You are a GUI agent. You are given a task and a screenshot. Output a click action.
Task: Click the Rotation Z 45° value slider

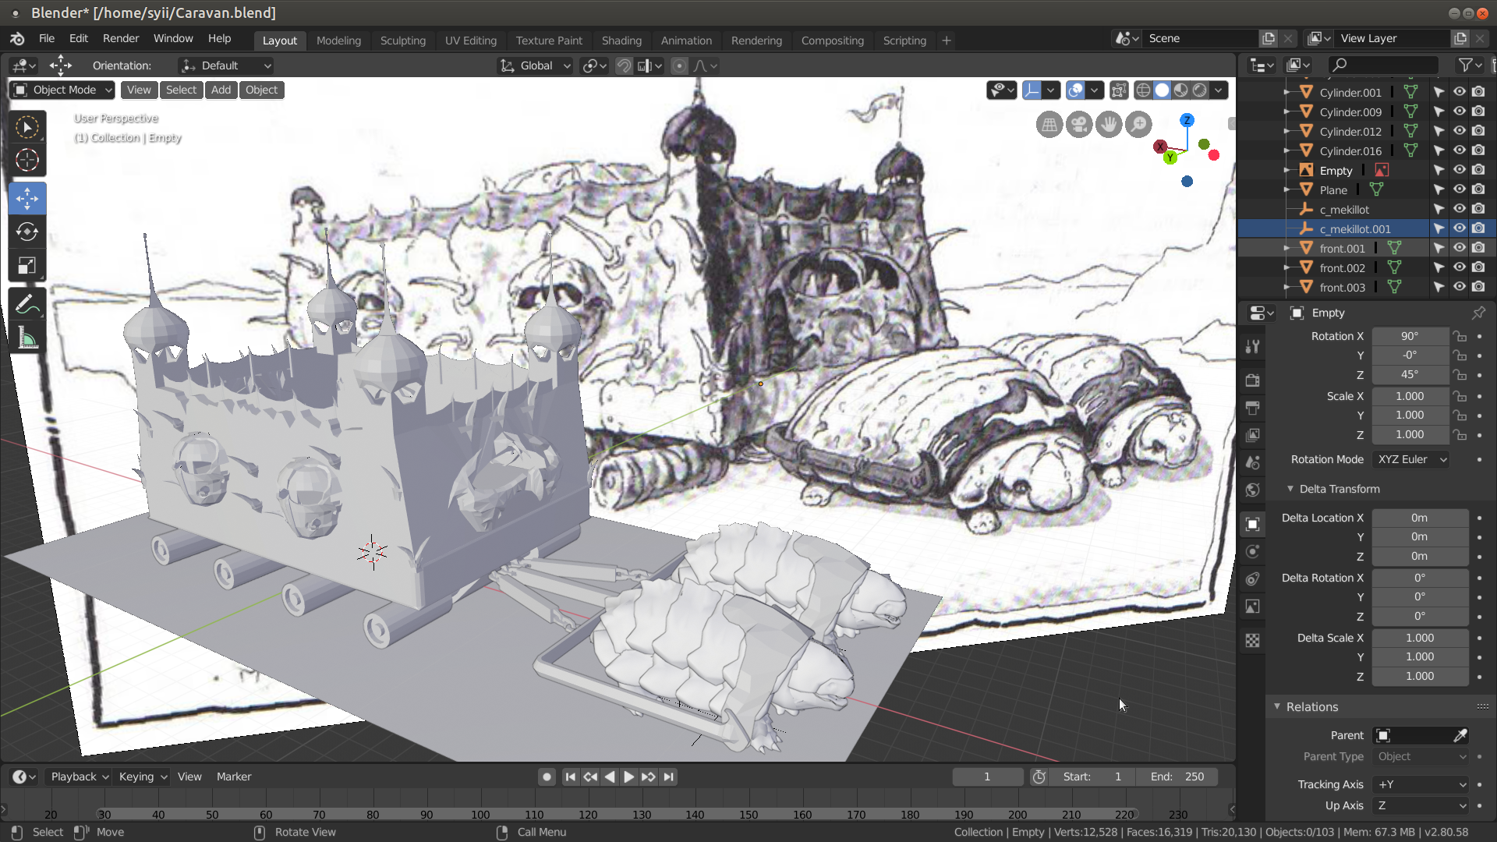click(1410, 374)
